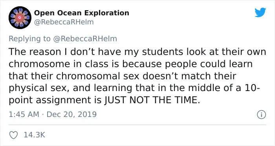Click the divider line above the likes
Viewport: 275px width, 146px height.
(x=137, y=125)
